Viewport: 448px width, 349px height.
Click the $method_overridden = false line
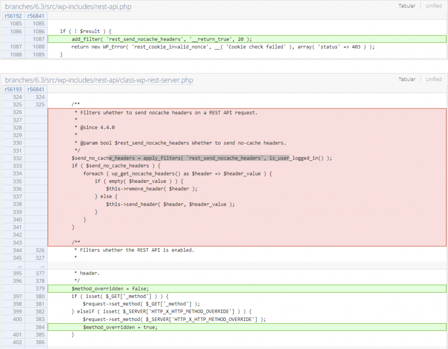(110, 289)
